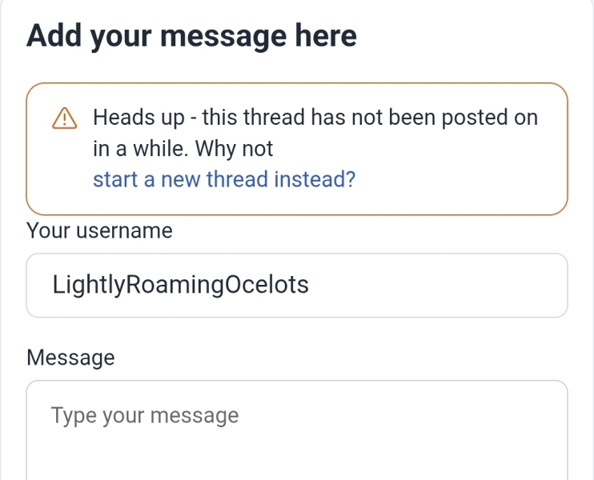Focus the 'Your username' input field
The image size is (594, 480).
point(297,285)
